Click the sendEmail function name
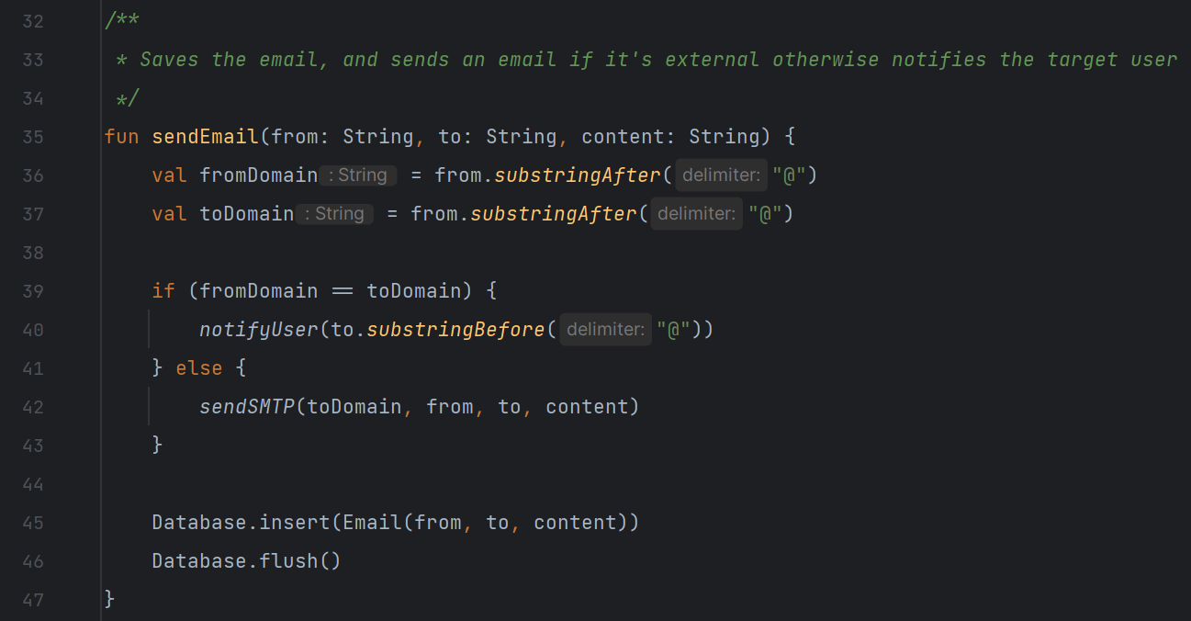Viewport: 1191px width, 621px height. (x=205, y=137)
